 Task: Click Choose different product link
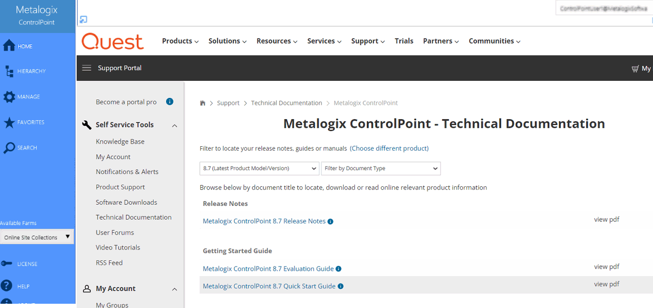point(389,148)
